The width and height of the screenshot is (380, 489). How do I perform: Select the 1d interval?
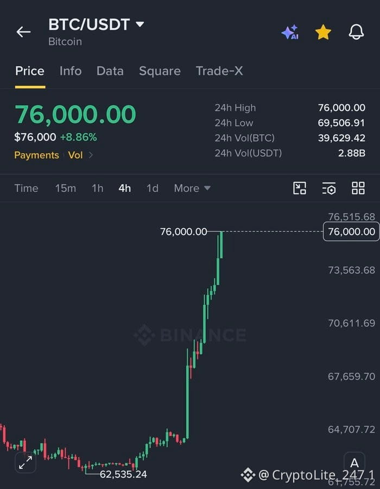coord(153,188)
